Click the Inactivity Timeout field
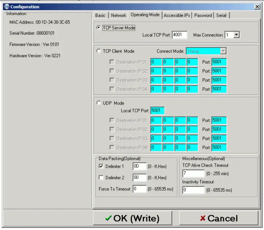264x230 pixels. tap(194, 190)
